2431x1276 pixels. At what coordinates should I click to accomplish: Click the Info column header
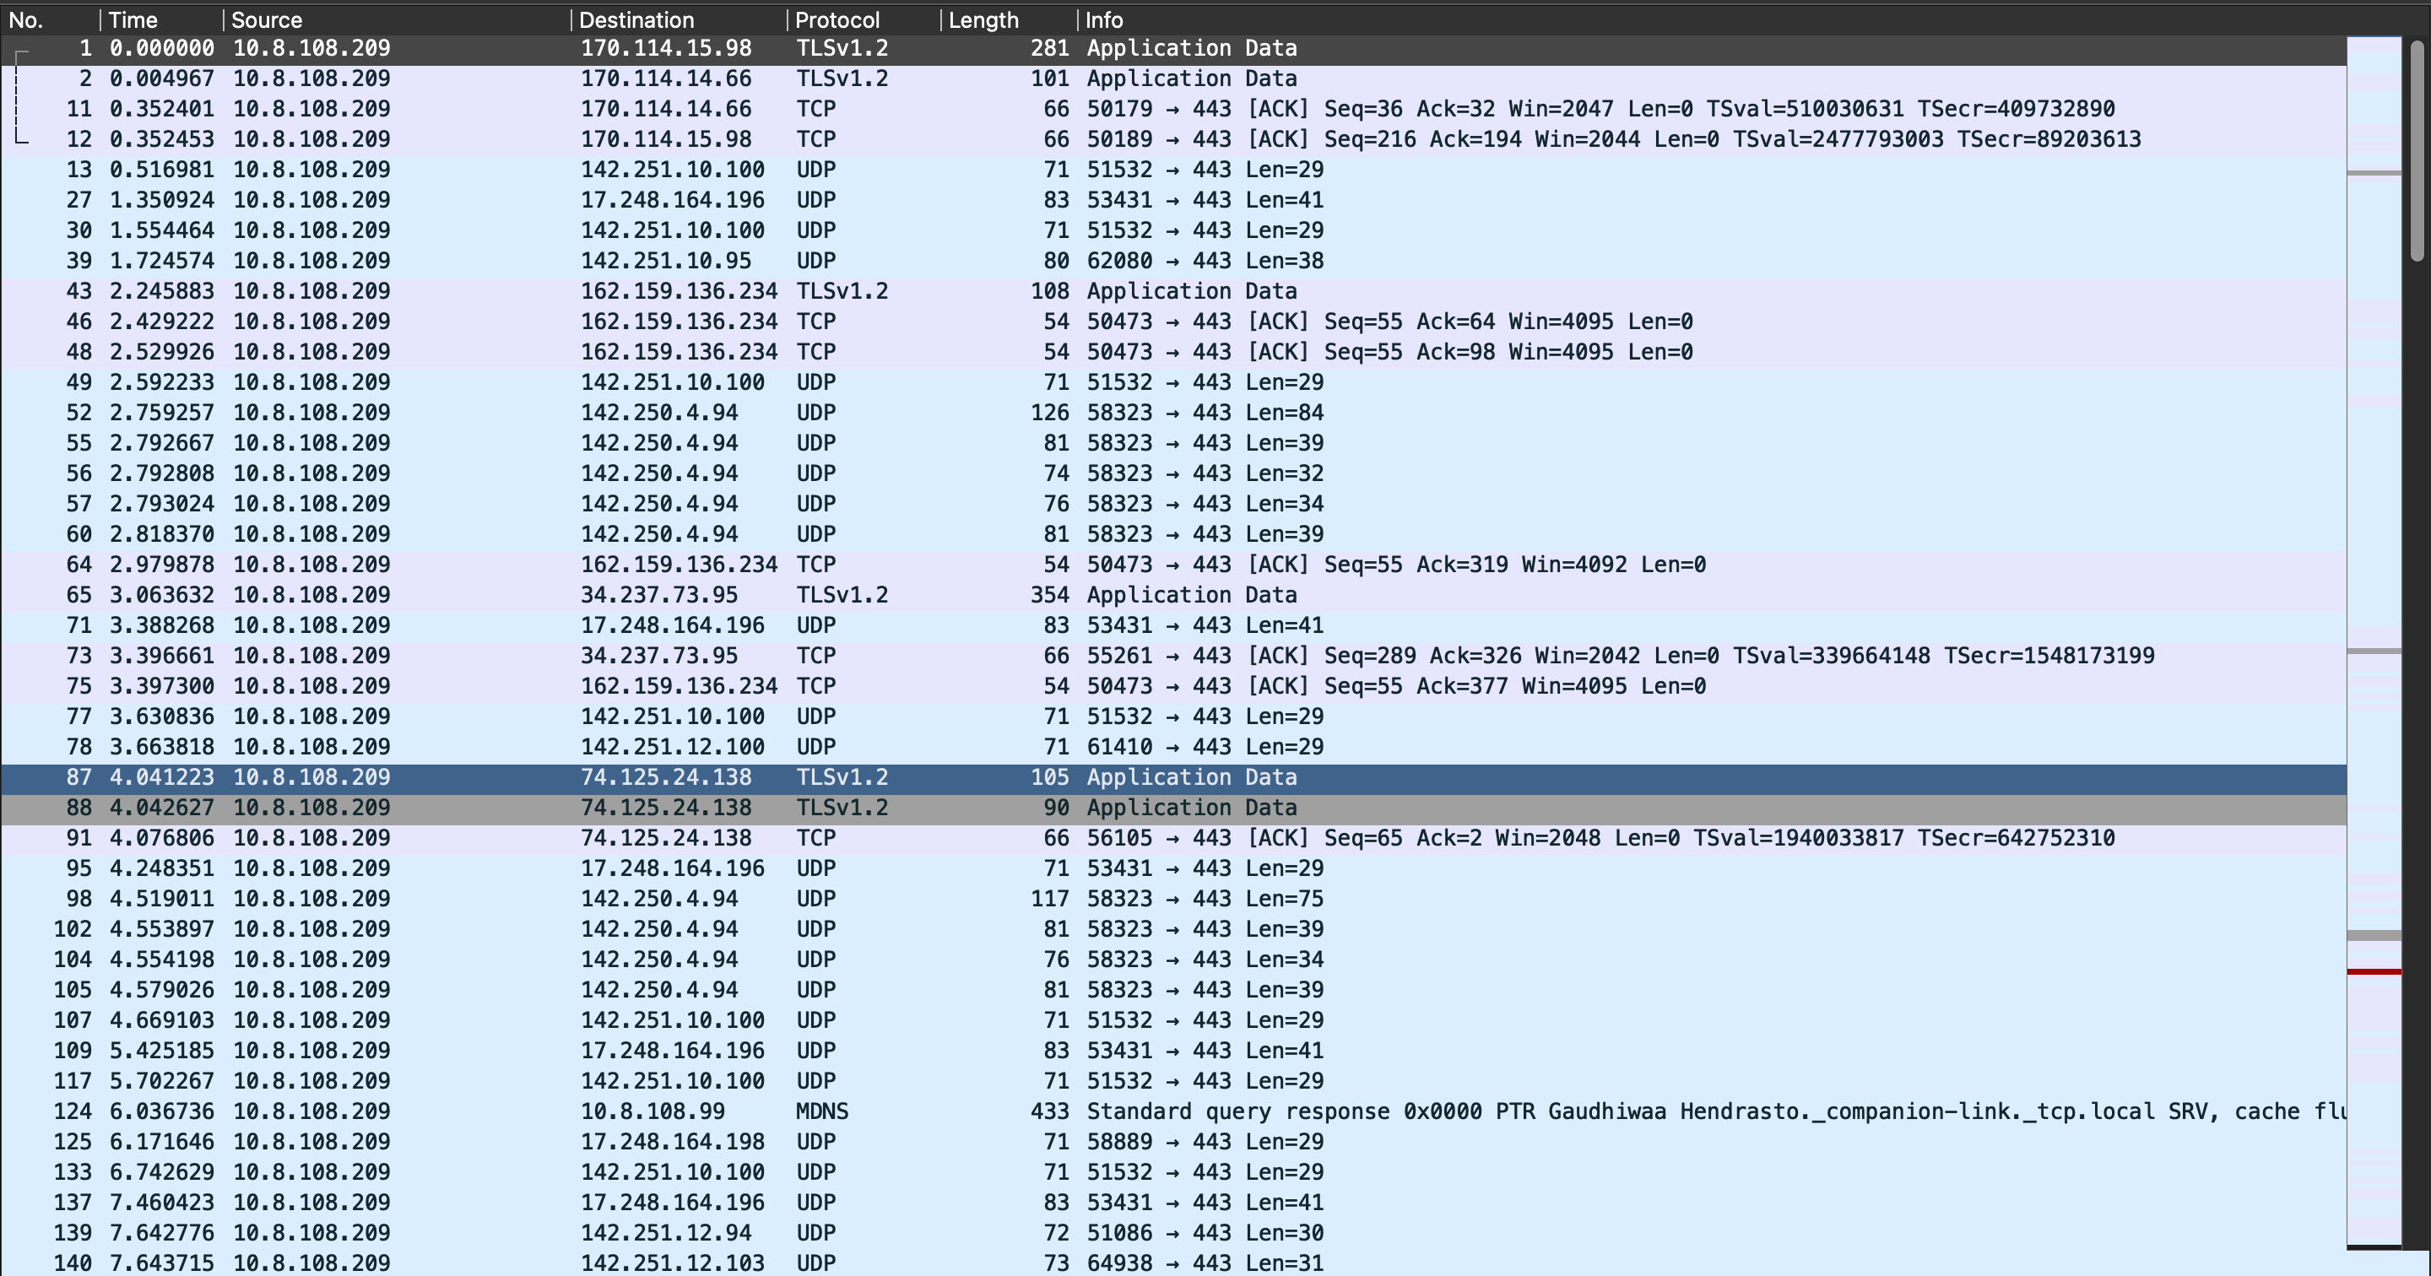tap(1104, 19)
